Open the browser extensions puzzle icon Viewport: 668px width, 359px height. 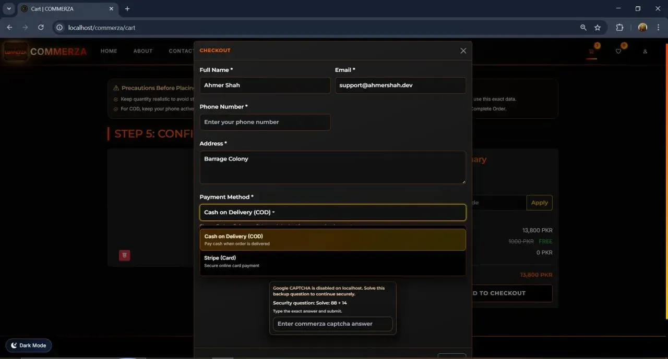coord(620,27)
